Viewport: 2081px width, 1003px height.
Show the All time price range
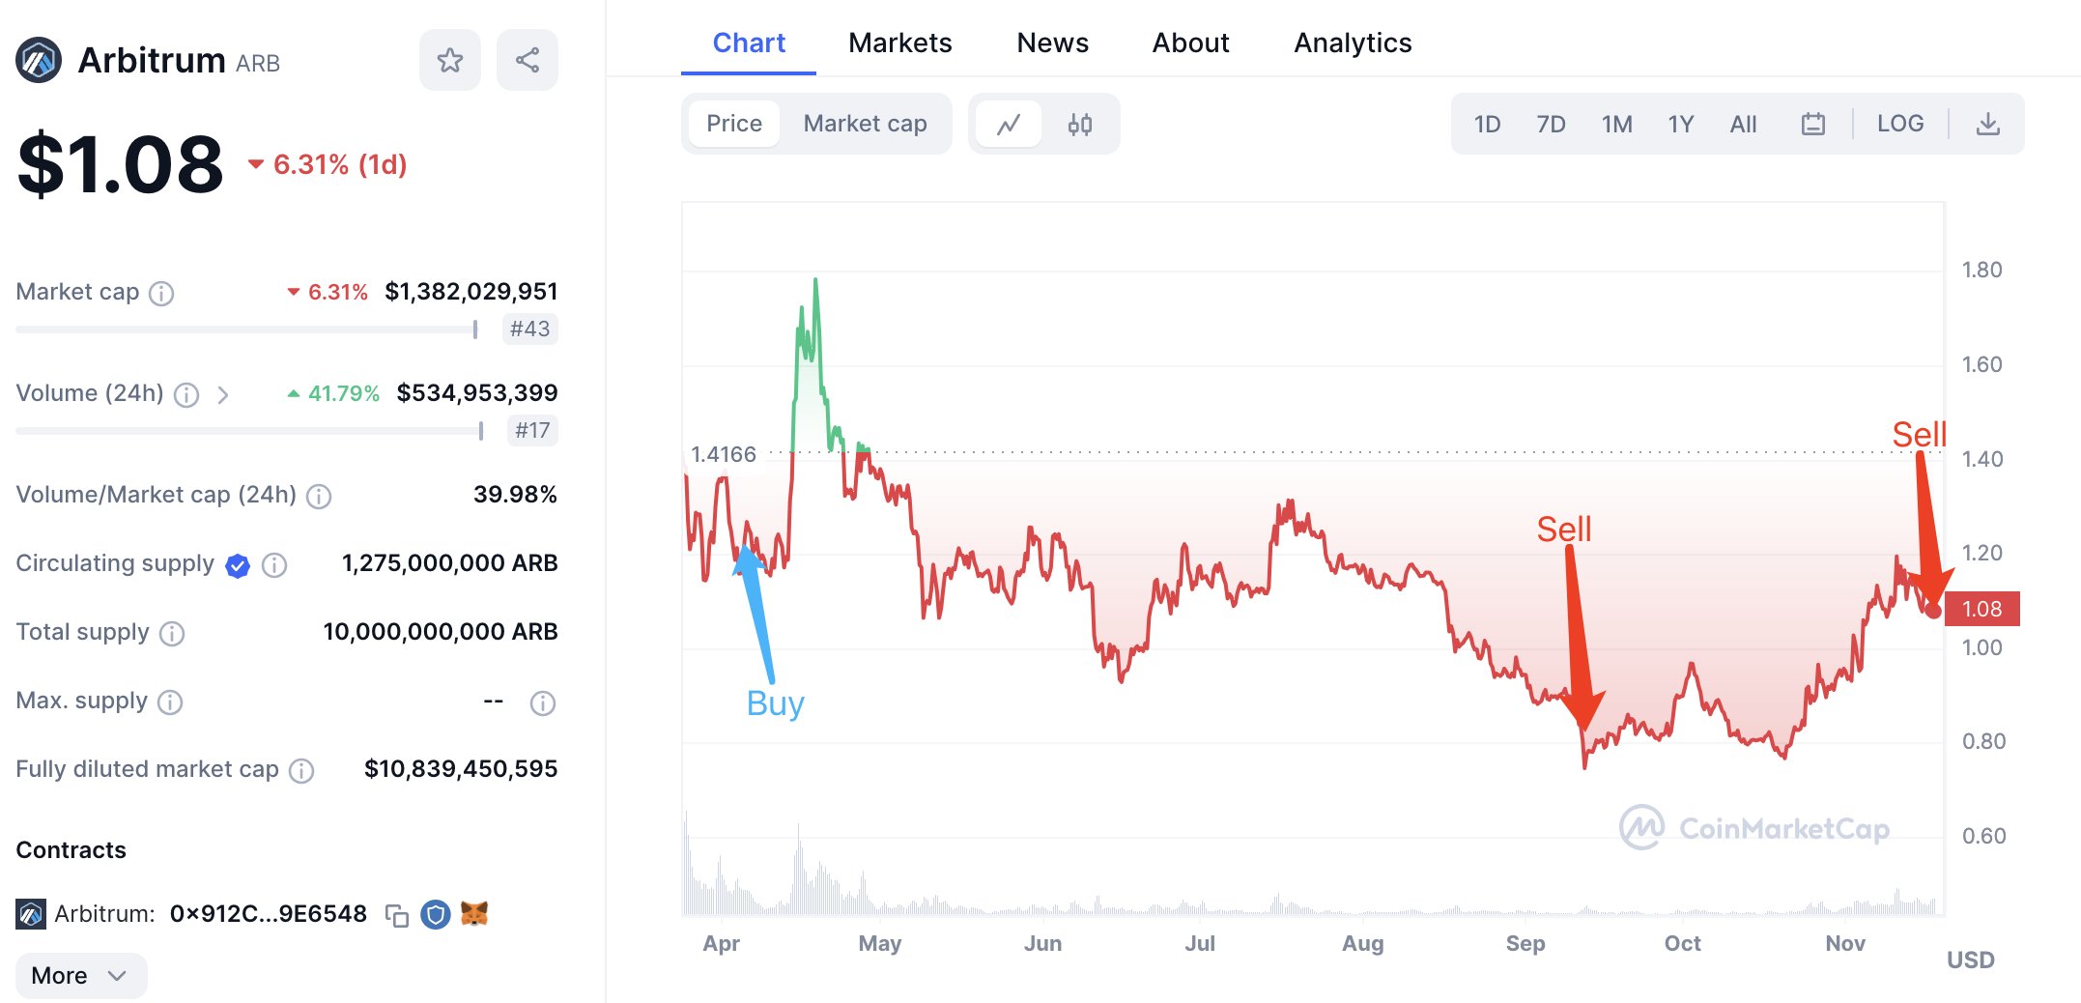pyautogui.click(x=1743, y=125)
